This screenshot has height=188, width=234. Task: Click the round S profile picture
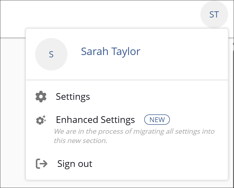point(51,54)
